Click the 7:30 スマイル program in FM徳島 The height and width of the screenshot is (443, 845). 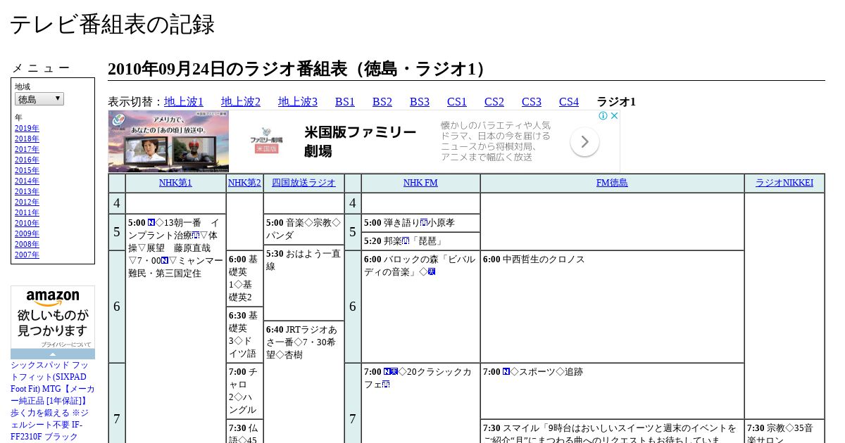coord(612,432)
